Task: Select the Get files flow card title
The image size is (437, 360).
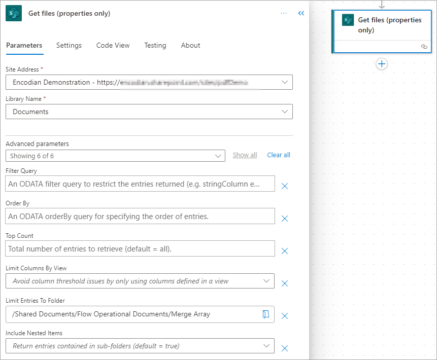Action: tap(390, 25)
